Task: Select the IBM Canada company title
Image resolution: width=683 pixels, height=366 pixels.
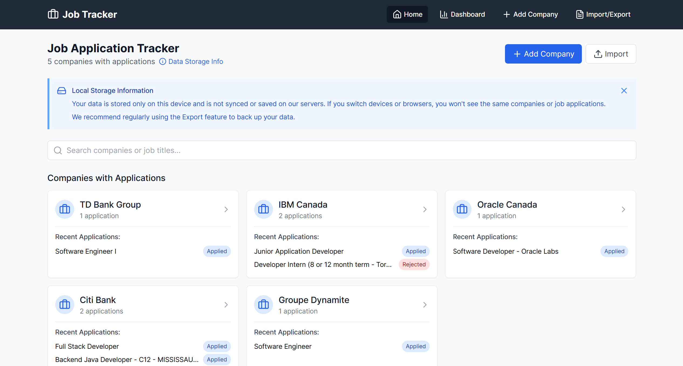Action: (303, 205)
